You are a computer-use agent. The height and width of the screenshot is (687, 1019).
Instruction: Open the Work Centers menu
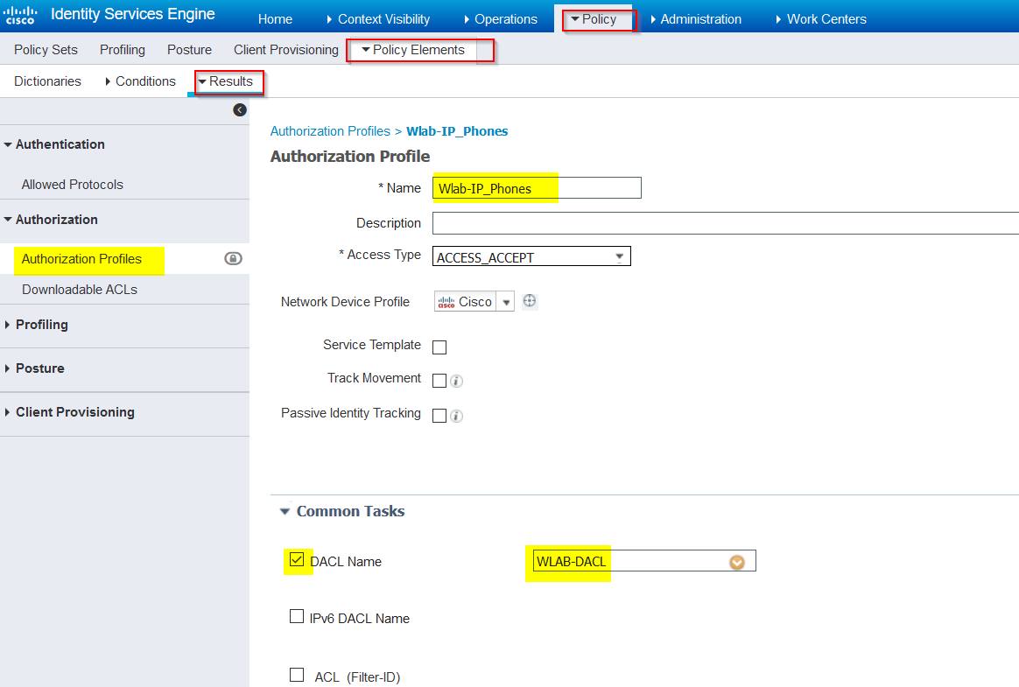tap(821, 19)
